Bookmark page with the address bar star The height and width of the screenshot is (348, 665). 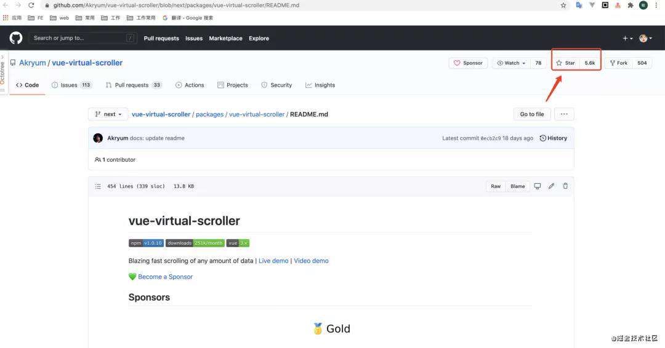click(563, 5)
